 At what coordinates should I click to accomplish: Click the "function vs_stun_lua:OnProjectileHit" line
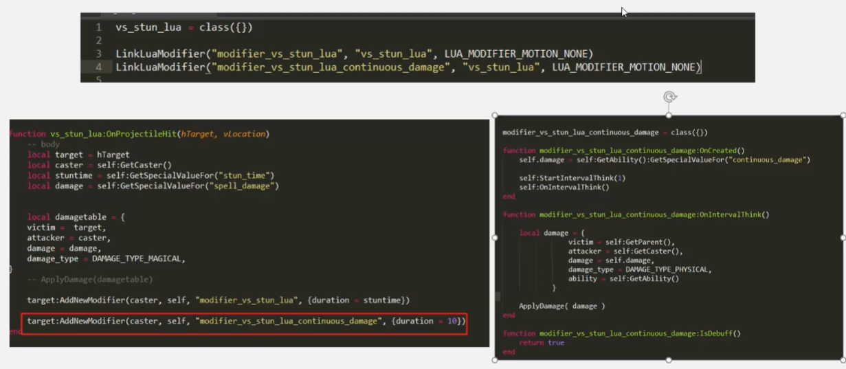coord(139,134)
